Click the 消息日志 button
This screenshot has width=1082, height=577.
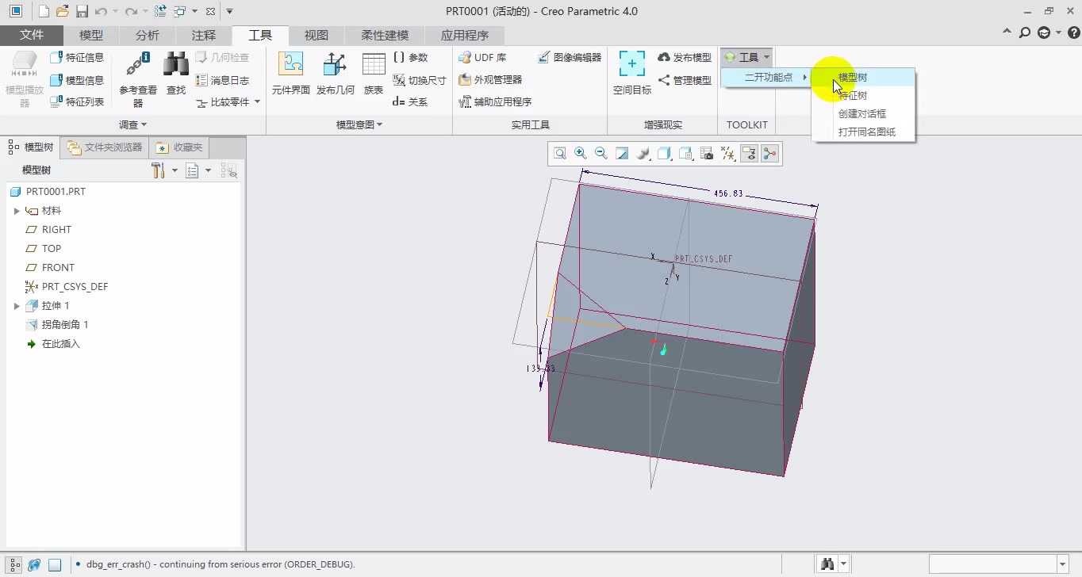222,80
